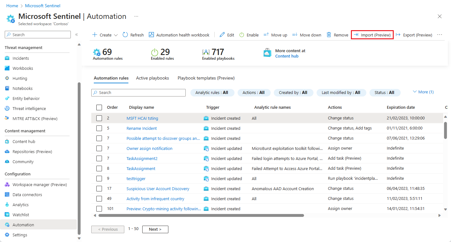Open the Actions : All filter
Image resolution: width=451 pixels, height=242 pixels.
tap(253, 93)
